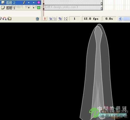Delete layer with the trash icon
The image size is (130, 120).
[x=37, y=19]
